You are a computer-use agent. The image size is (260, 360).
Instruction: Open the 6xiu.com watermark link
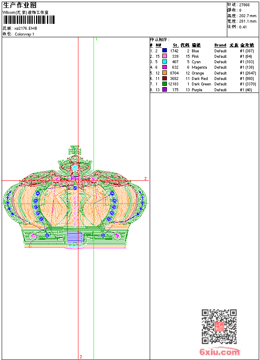coord(220,352)
